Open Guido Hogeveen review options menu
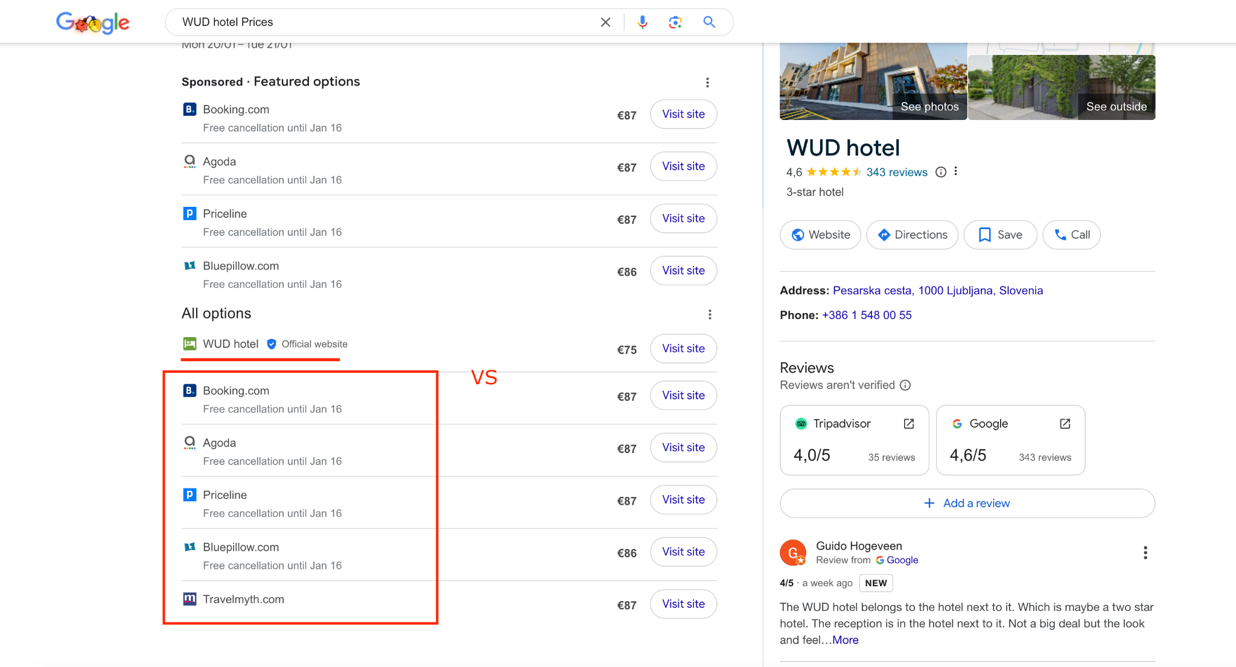1236x667 pixels. click(1145, 553)
